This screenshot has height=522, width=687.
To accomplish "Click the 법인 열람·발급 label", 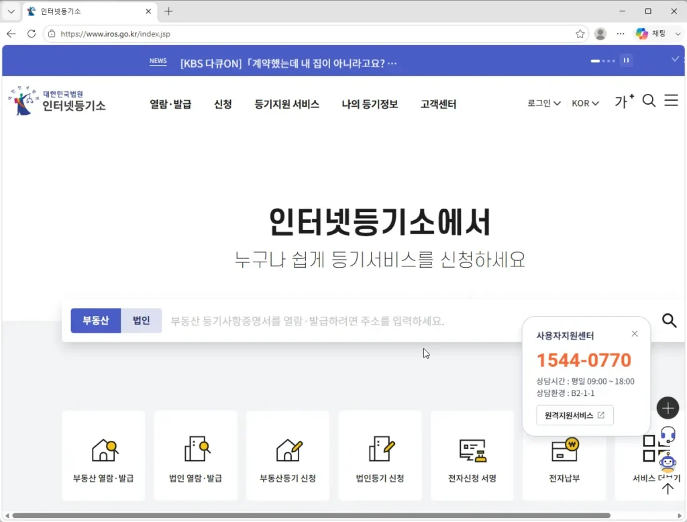I will pos(196,478).
